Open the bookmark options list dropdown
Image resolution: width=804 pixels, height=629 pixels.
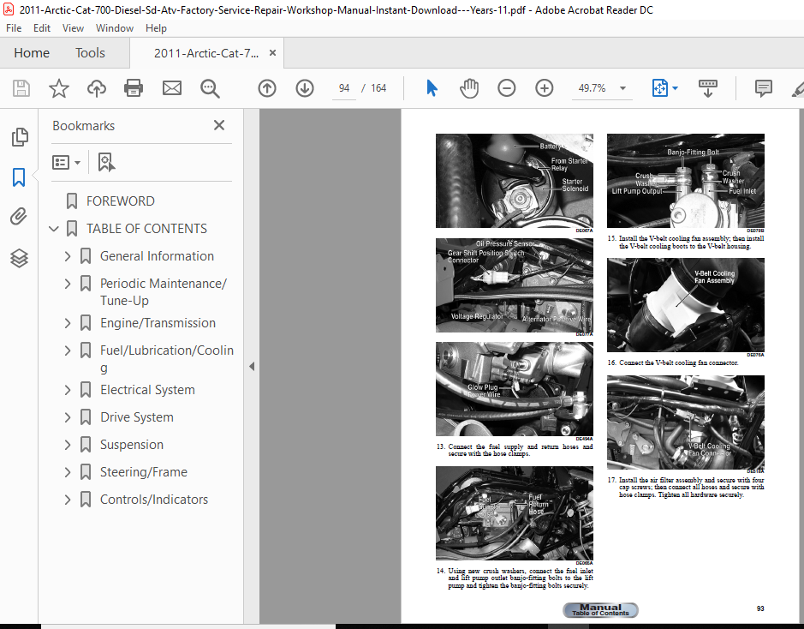pos(66,163)
